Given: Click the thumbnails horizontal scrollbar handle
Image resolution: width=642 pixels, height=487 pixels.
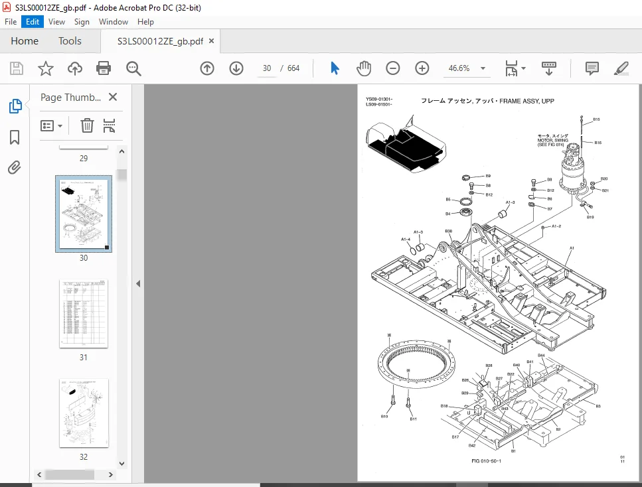Looking at the screenshot, I should [70, 474].
